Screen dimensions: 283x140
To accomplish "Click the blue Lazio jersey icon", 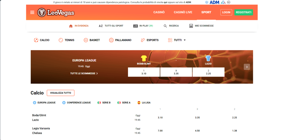I will [x=208, y=58].
